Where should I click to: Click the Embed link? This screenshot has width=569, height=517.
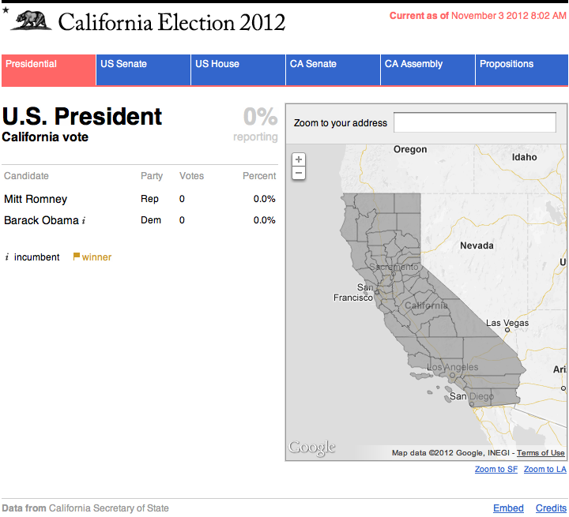coord(508,508)
